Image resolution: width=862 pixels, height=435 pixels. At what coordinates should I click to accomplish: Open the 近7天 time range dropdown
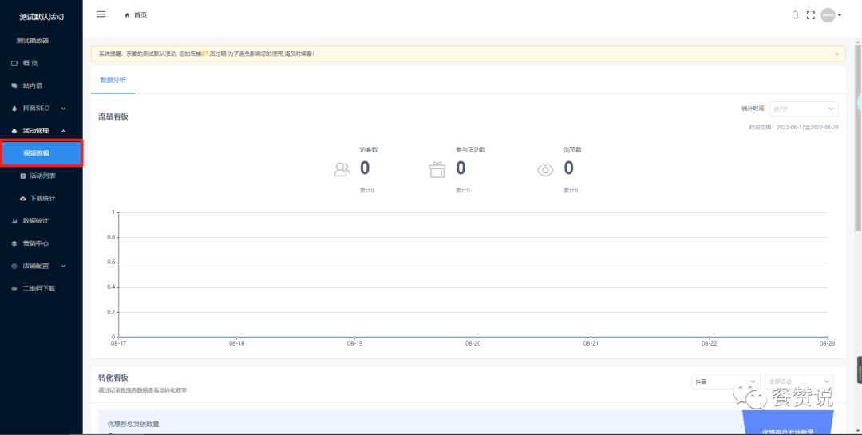tap(804, 109)
